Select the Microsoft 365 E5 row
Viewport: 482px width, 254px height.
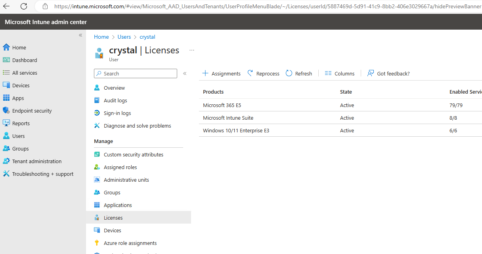point(340,105)
